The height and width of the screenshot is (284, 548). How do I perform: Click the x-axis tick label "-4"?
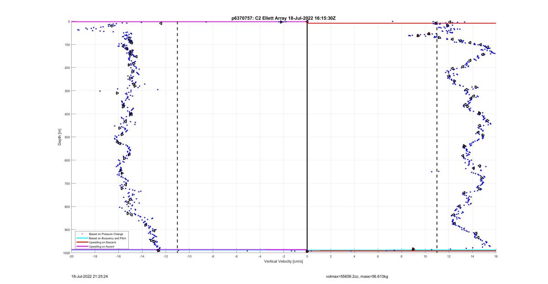point(260,256)
